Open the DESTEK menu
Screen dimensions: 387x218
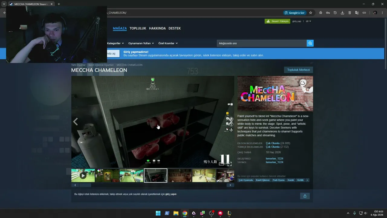tap(174, 28)
